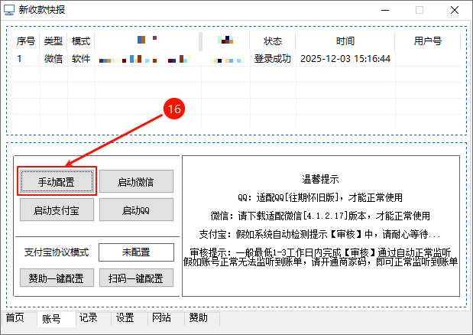Click the 启动QQ button

[x=137, y=210]
